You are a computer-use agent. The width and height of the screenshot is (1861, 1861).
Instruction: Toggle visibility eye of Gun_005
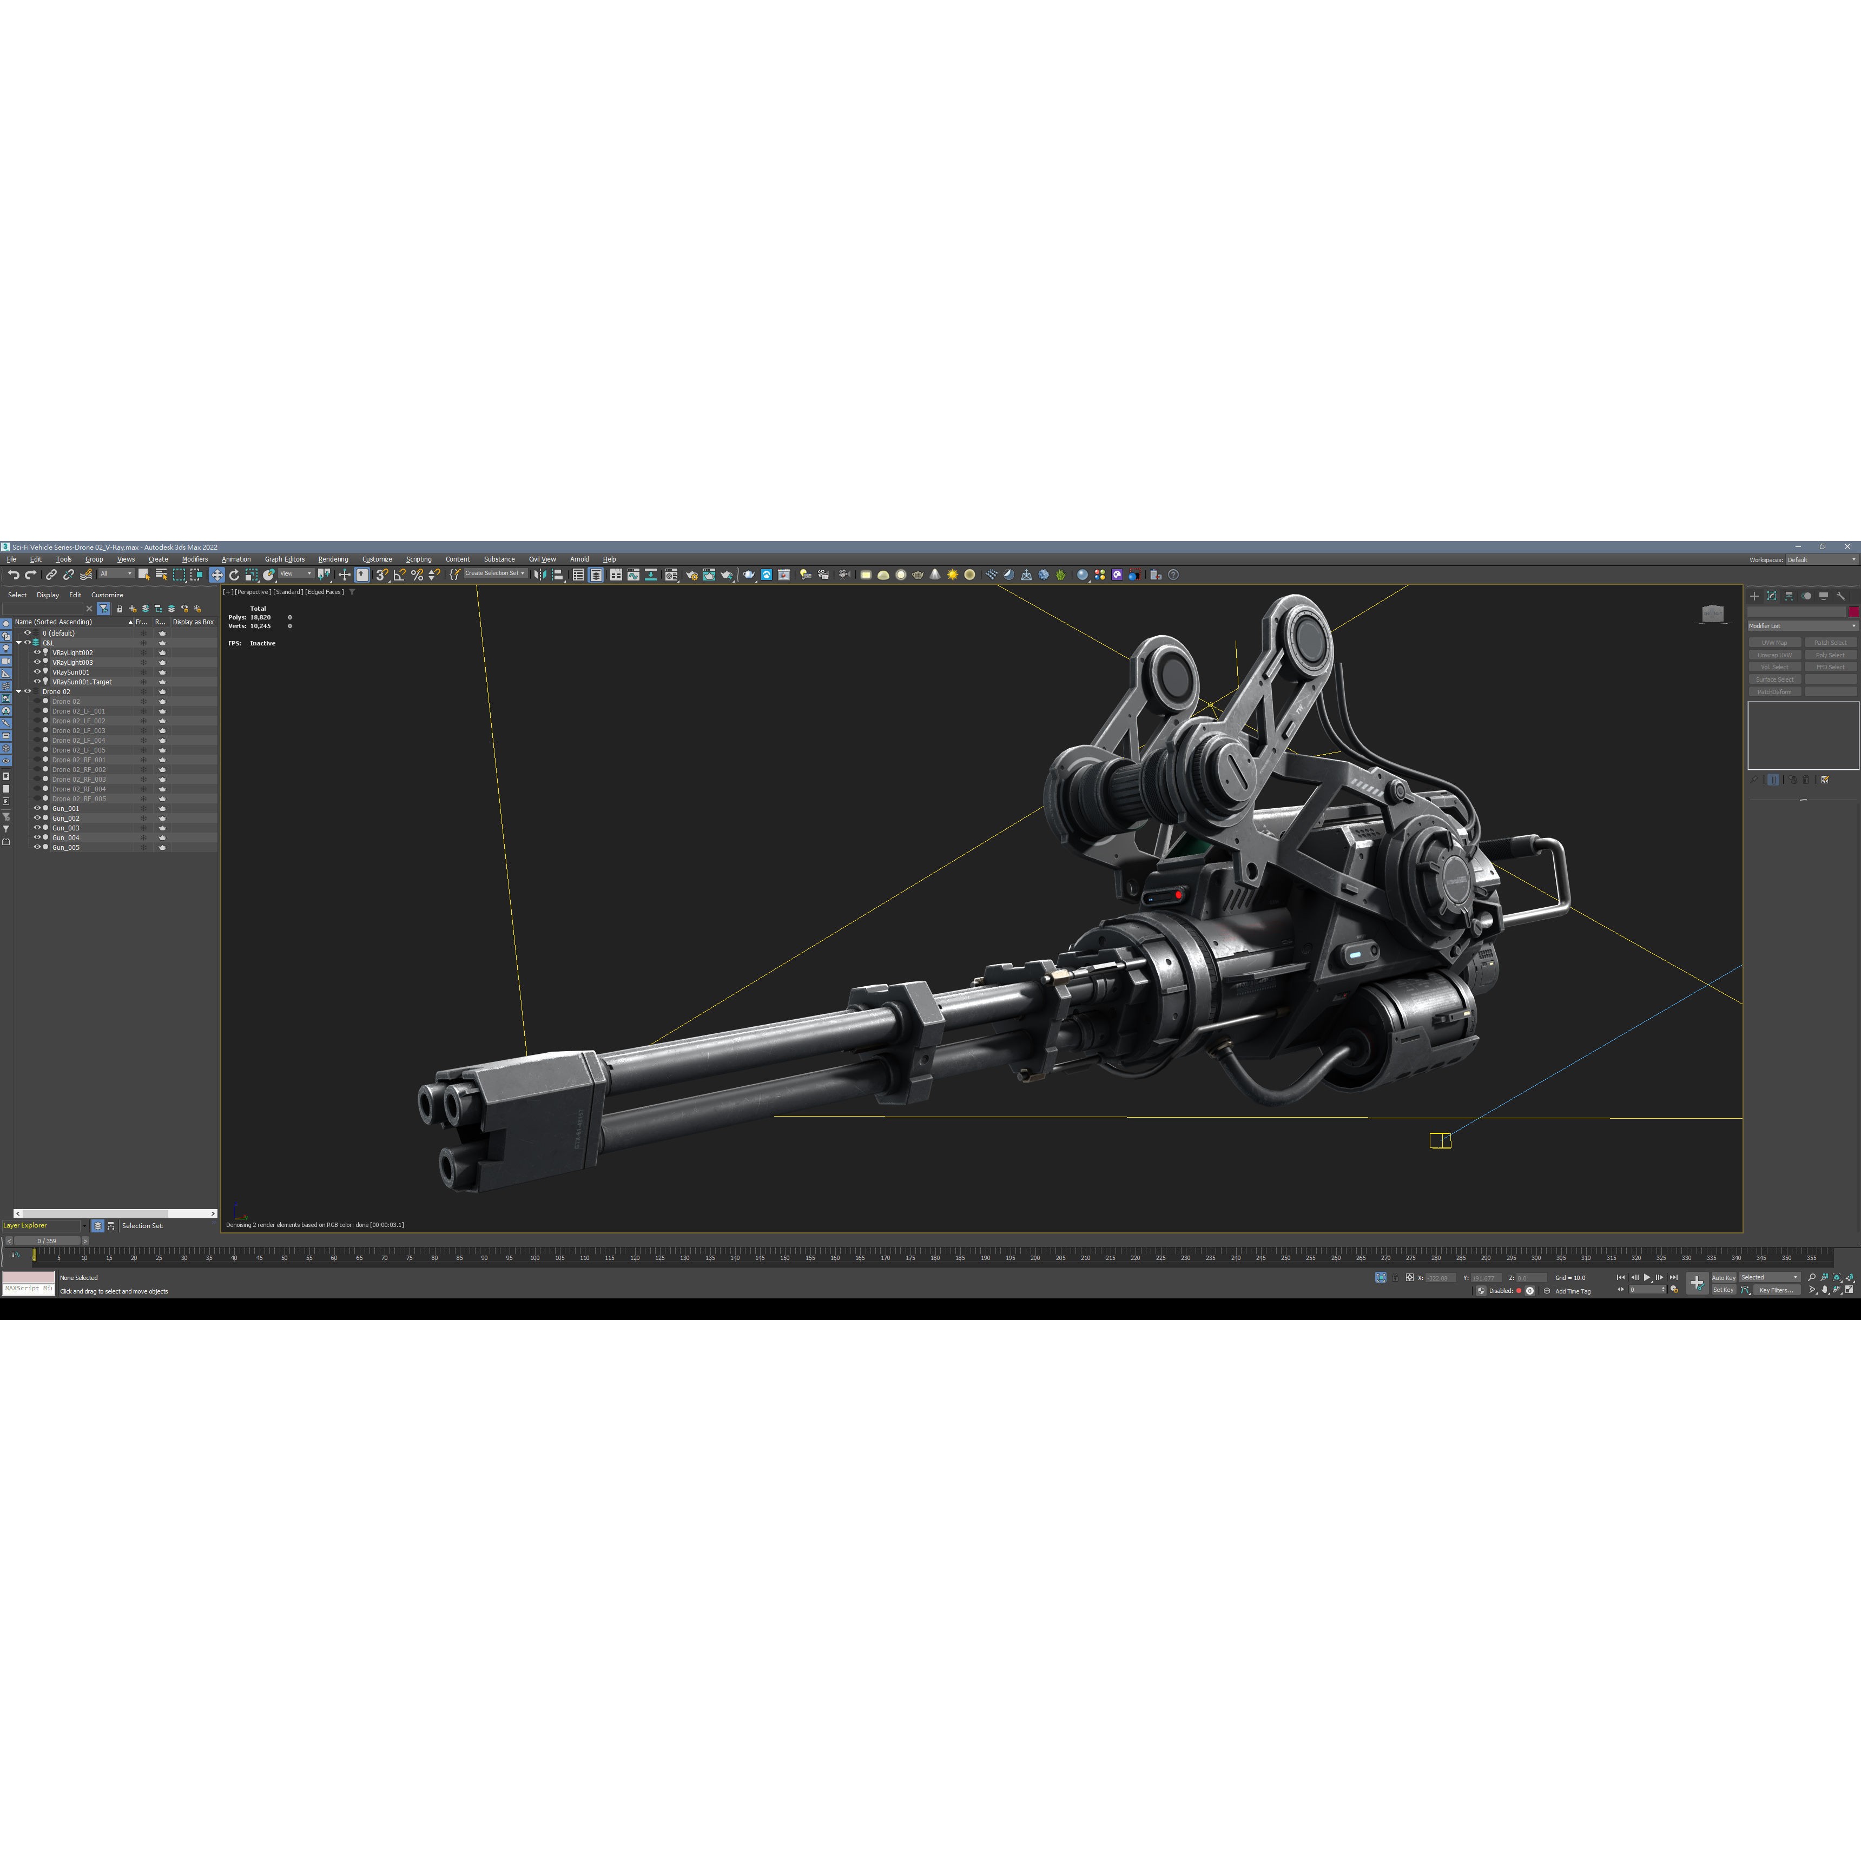(x=37, y=847)
